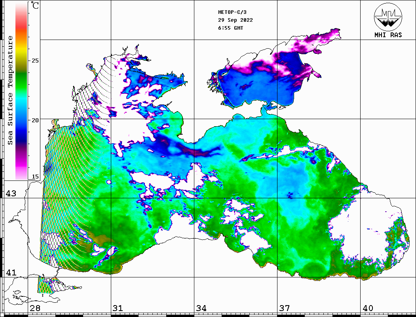Click the "Sea Surface Temperature" vertical label
This screenshot has height=317, width=416.
click(x=10, y=90)
